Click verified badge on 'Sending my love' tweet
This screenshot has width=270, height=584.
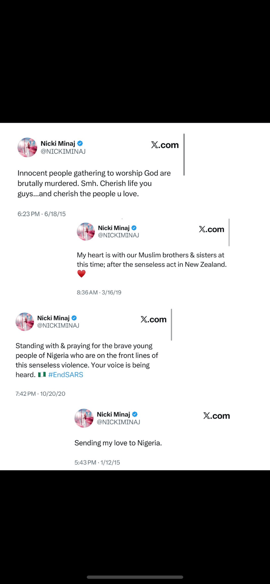pos(135,415)
